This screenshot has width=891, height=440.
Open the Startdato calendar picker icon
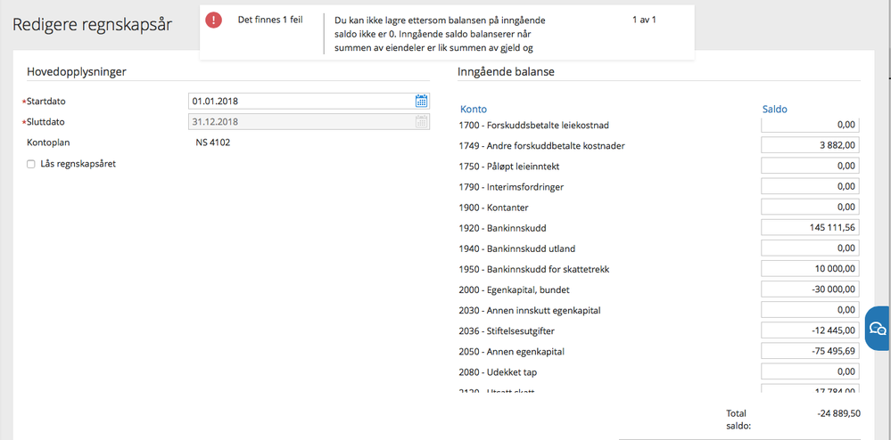tap(421, 101)
